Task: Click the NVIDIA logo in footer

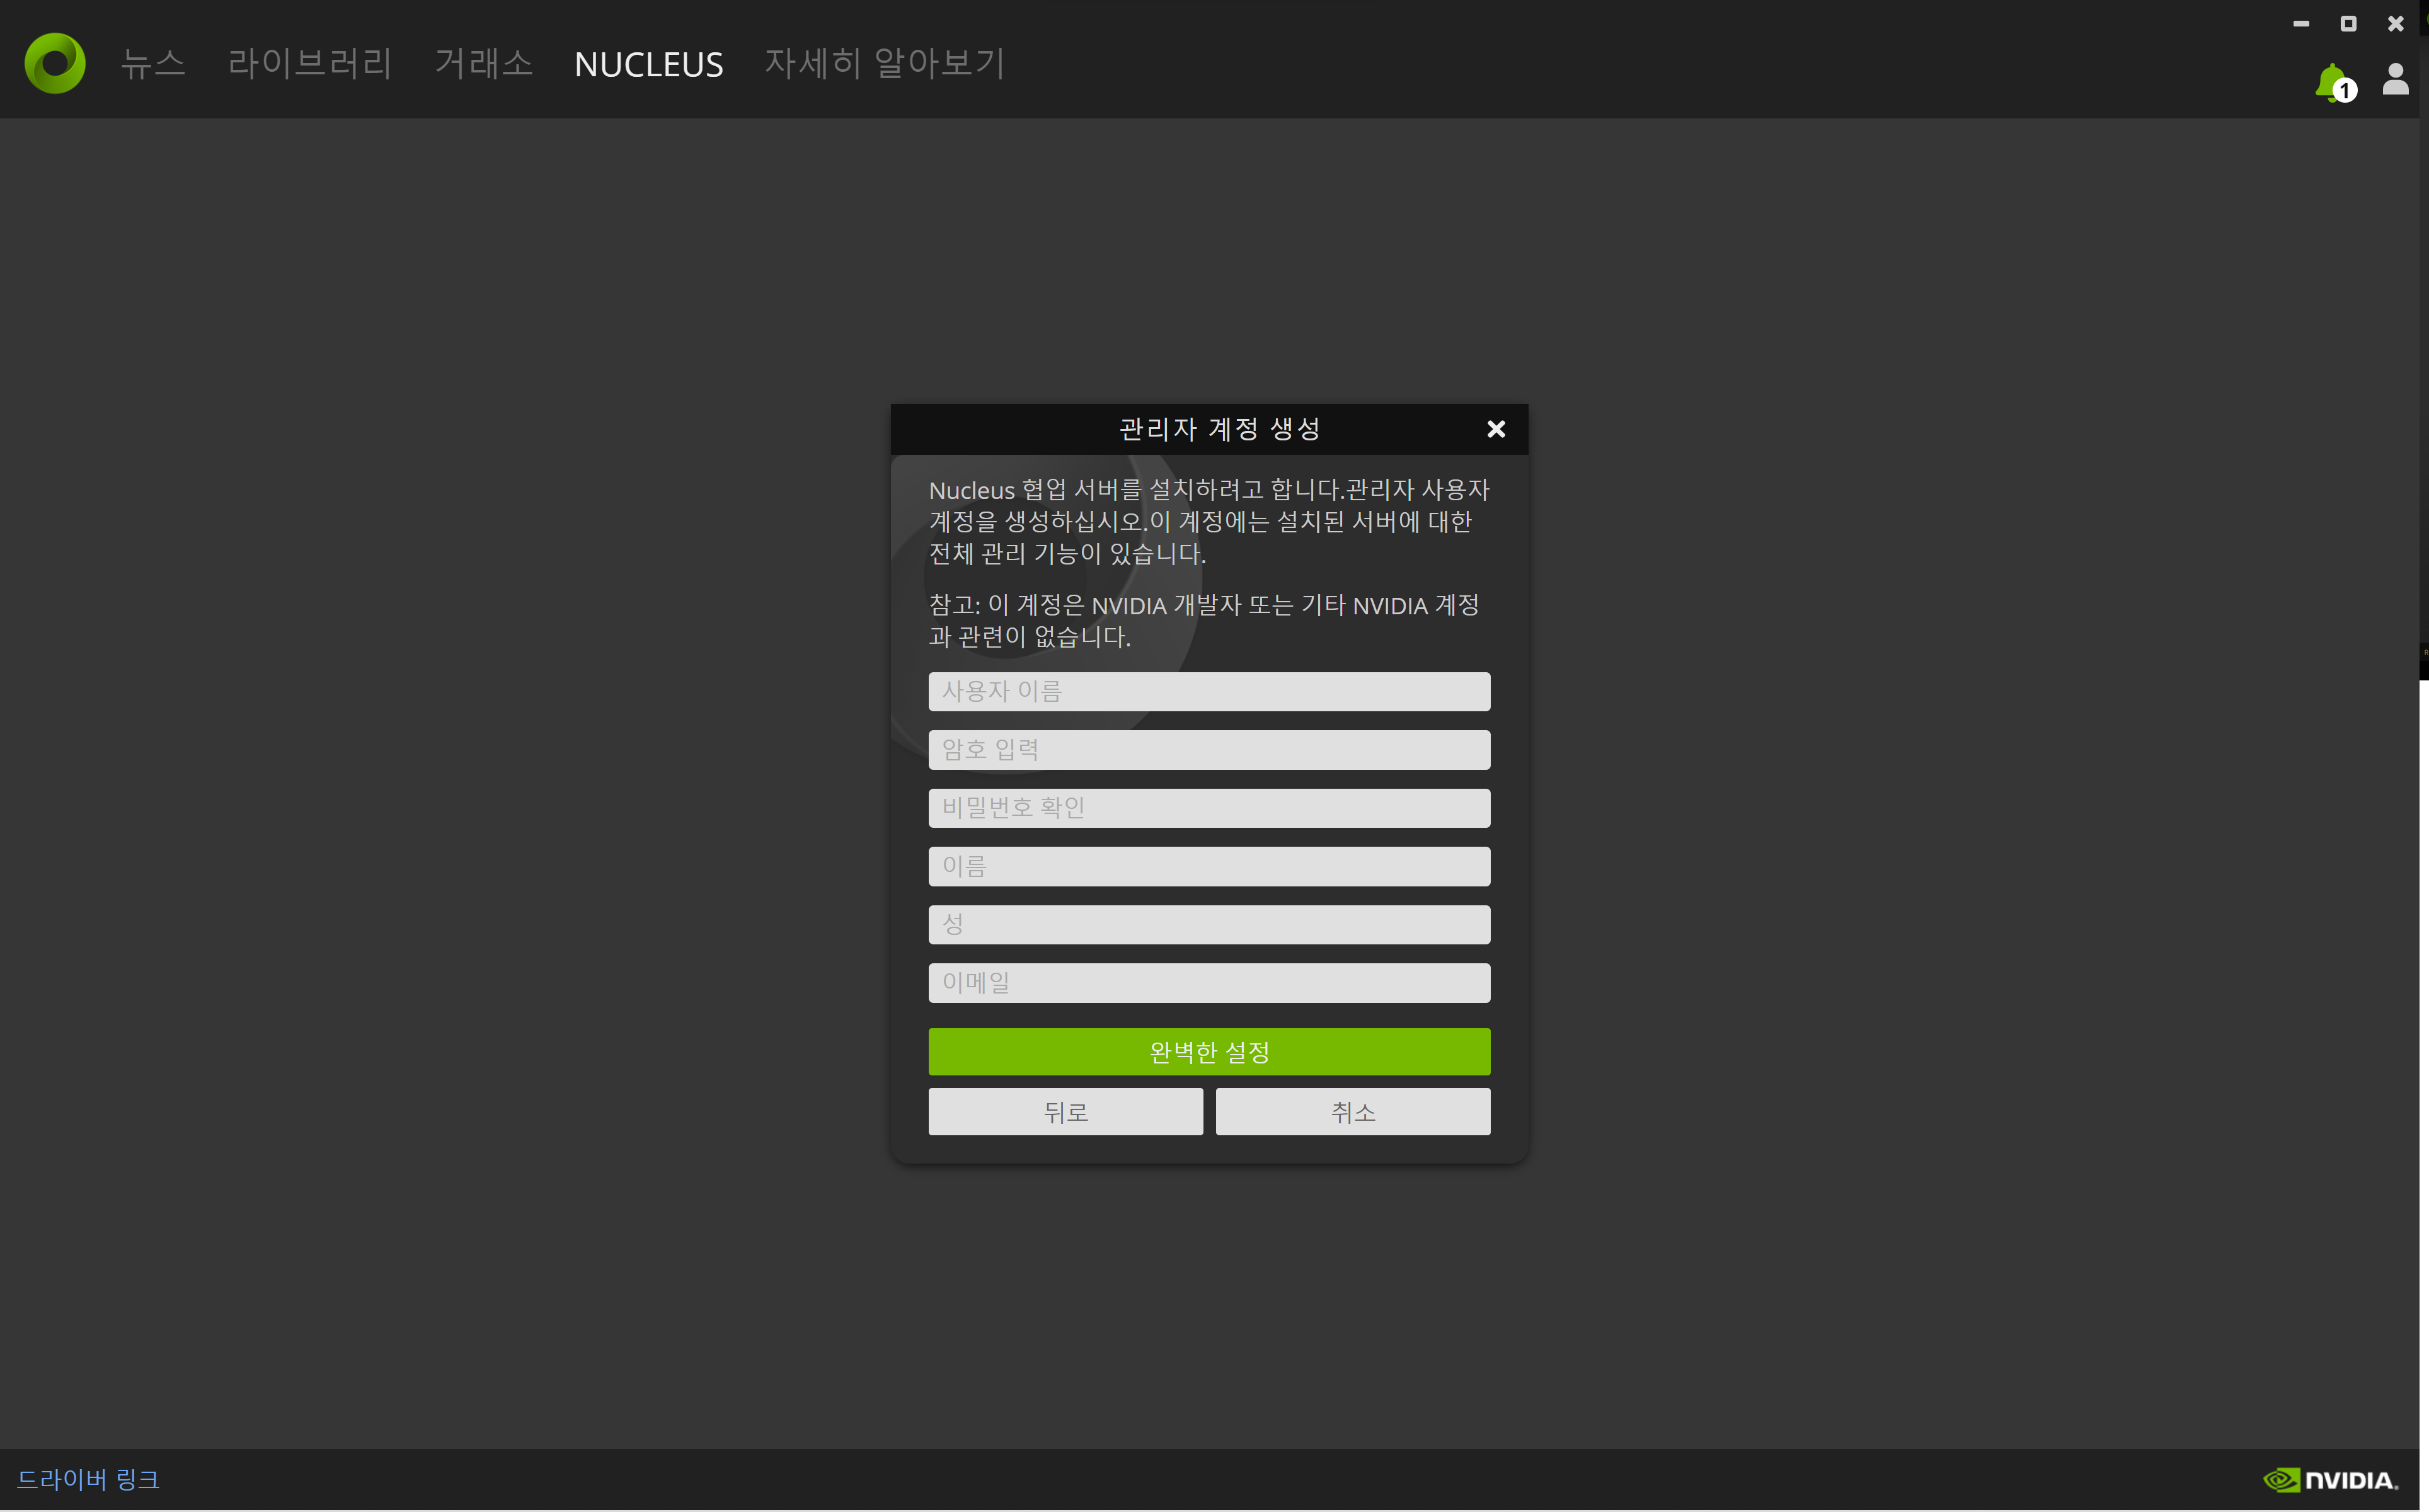Action: (2330, 1479)
